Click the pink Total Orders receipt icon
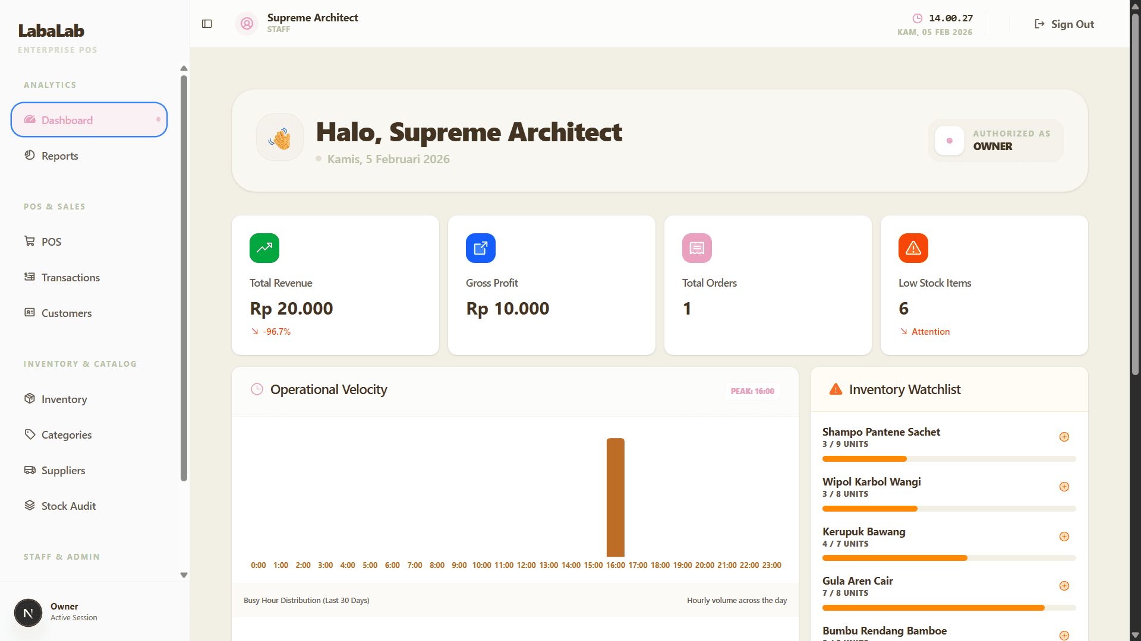The image size is (1141, 641). pos(697,248)
